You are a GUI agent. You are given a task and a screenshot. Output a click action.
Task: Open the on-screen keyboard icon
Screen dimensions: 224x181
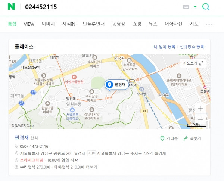(x=186, y=7)
